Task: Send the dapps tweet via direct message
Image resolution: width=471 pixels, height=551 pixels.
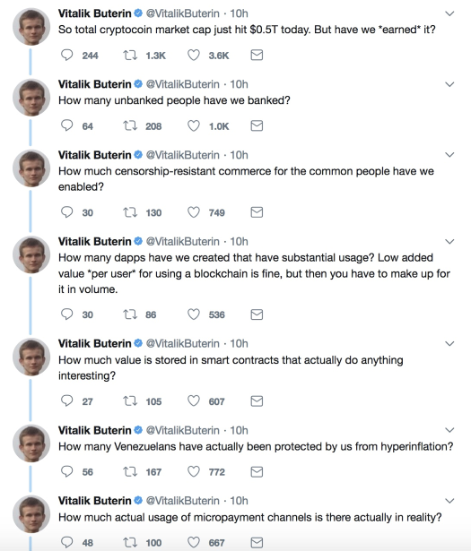Action: click(257, 314)
